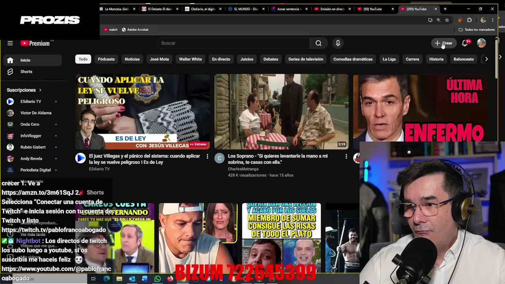Open the Es de Ley video thumbnail
Screen dimensions: 505x284
point(142,112)
